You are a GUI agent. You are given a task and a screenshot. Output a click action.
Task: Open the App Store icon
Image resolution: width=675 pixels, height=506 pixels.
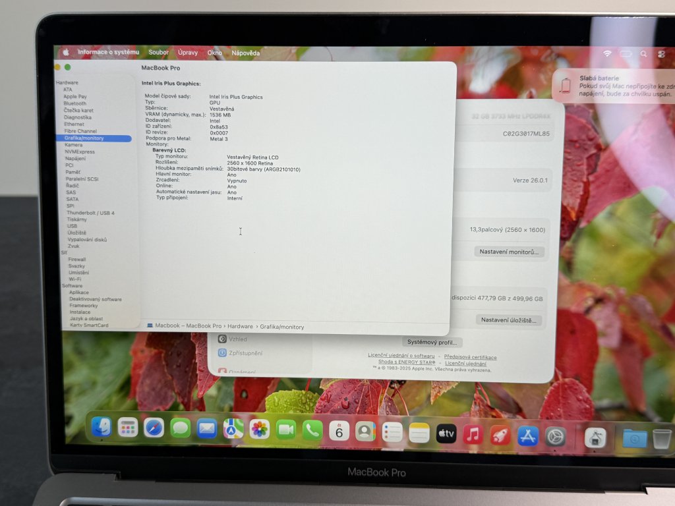(x=528, y=436)
